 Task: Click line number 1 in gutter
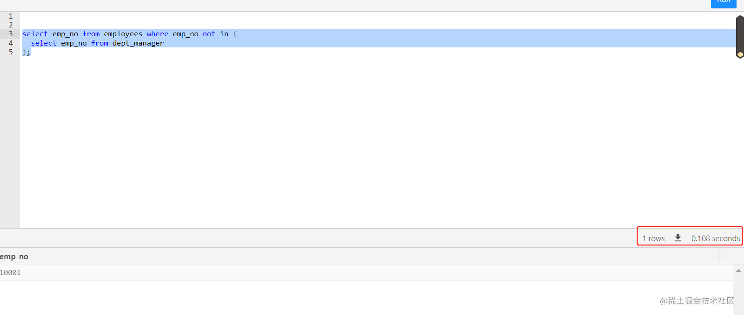[11, 16]
